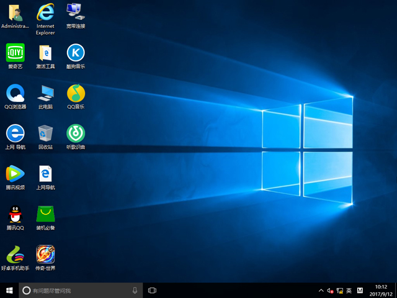Select the QQ音乐 desktop shortcut
The width and height of the screenshot is (397, 298).
[76, 93]
